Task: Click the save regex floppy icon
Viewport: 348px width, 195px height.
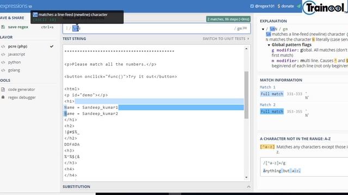Action: tap(3, 27)
